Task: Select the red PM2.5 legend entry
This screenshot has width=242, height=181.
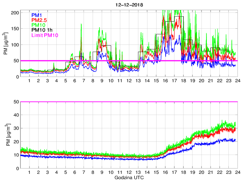Action: 39,20
